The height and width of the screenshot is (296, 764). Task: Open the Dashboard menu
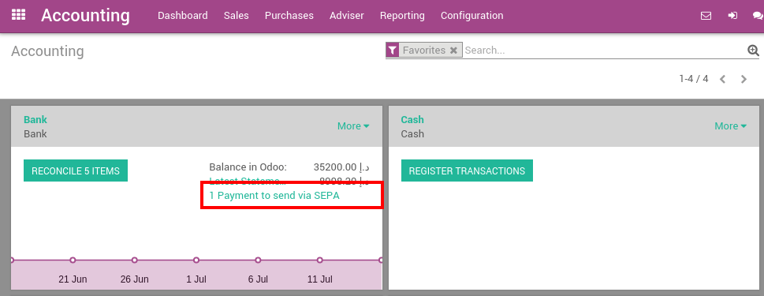(183, 16)
